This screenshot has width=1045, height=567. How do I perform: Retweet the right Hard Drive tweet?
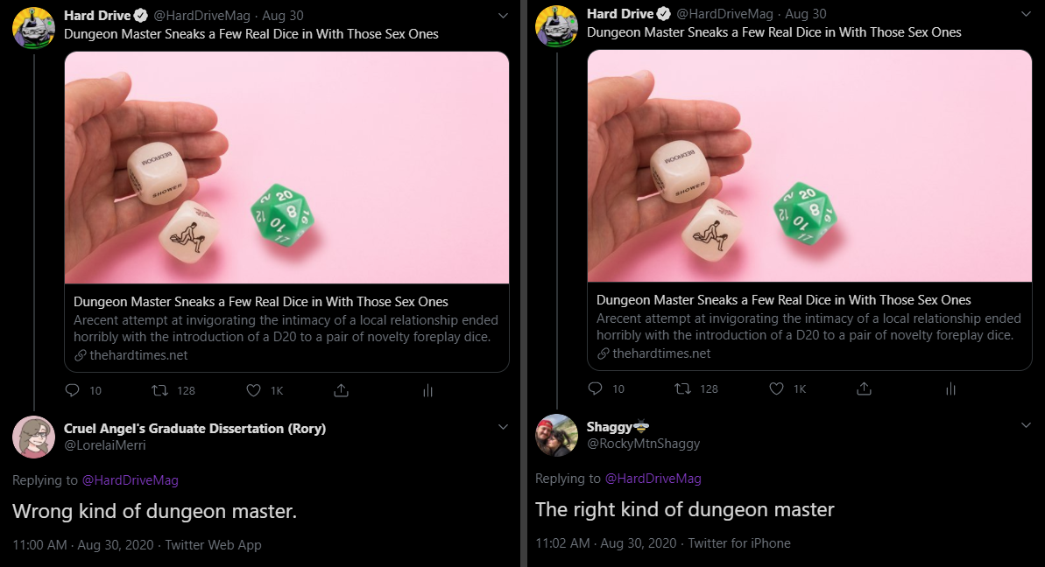683,388
